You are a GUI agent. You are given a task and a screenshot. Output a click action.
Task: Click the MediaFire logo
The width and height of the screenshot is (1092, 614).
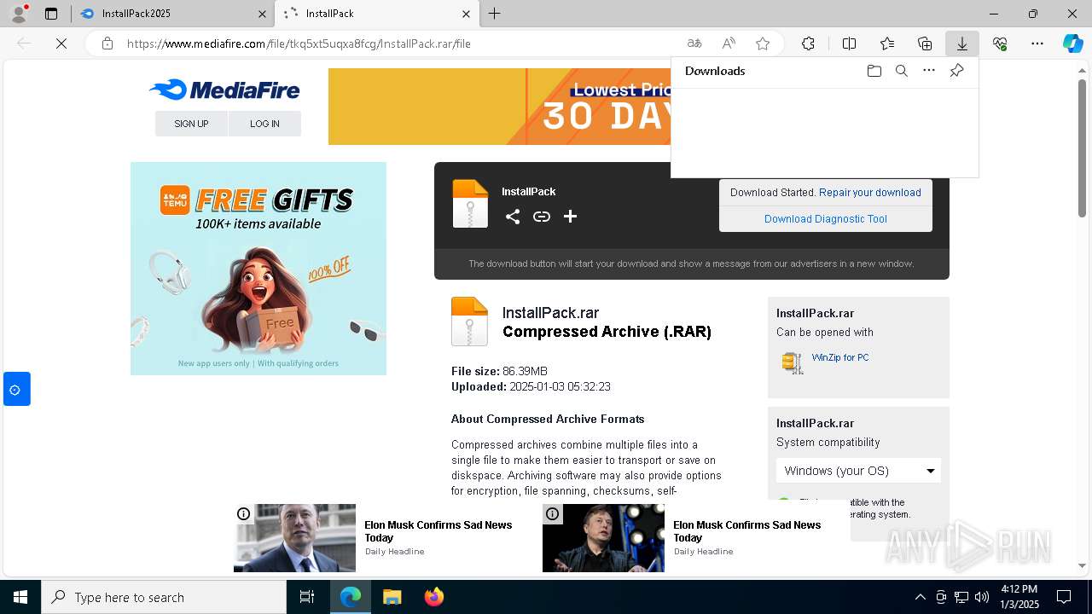[x=224, y=90]
